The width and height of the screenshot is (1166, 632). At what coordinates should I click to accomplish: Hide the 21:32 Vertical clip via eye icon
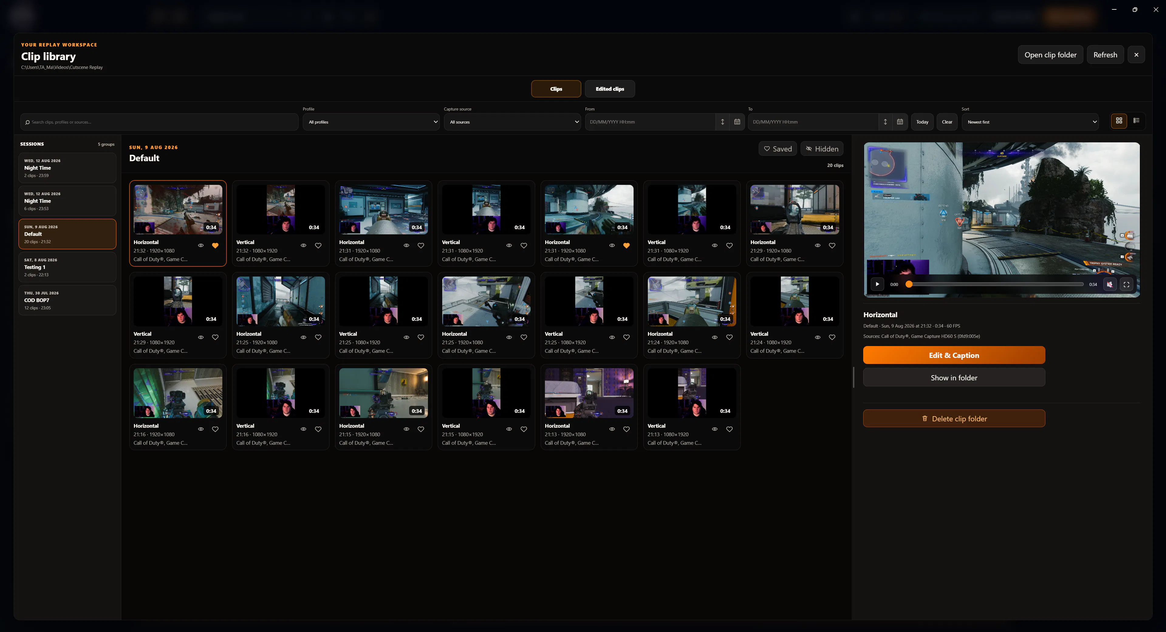[304, 246]
